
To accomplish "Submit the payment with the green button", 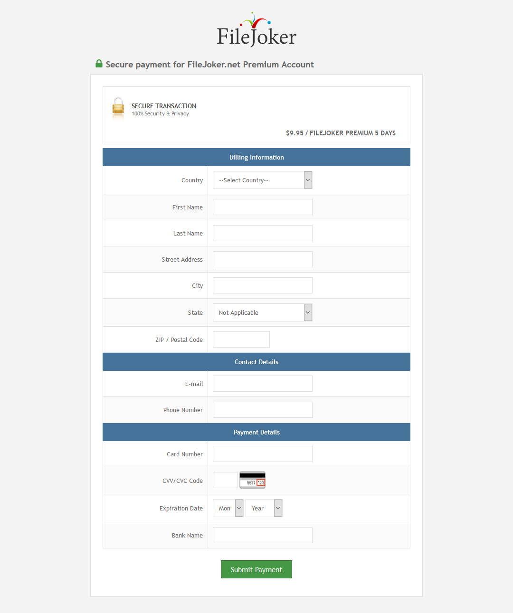I will pyautogui.click(x=256, y=569).
